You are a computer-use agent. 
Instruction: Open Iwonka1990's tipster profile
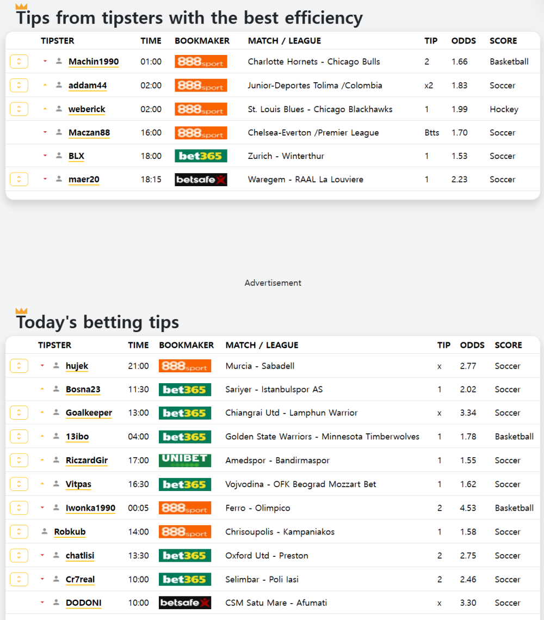(90, 508)
